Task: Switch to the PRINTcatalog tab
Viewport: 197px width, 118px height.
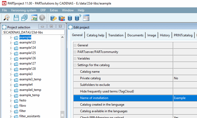Action: [x=183, y=35]
